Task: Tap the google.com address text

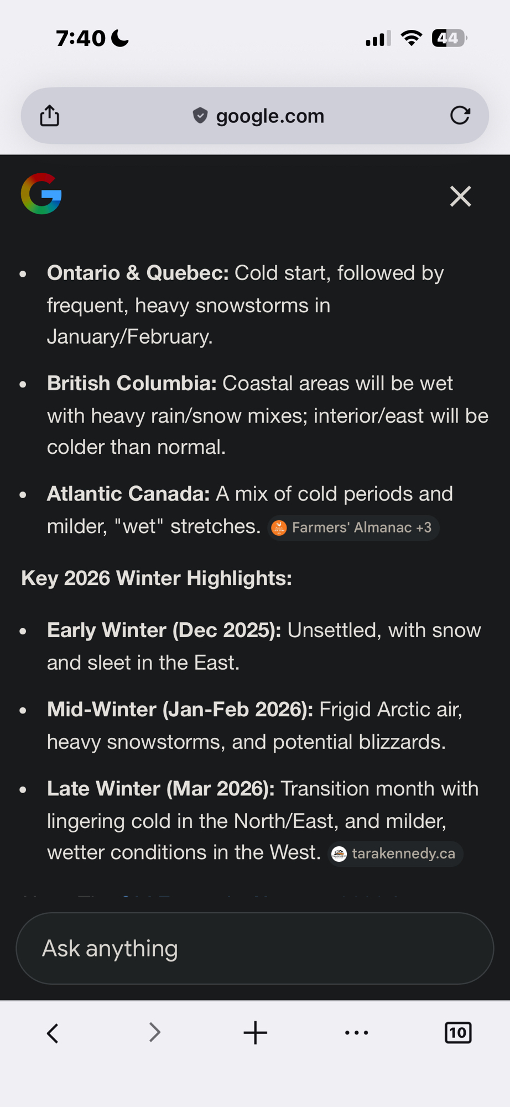Action: [x=270, y=116]
